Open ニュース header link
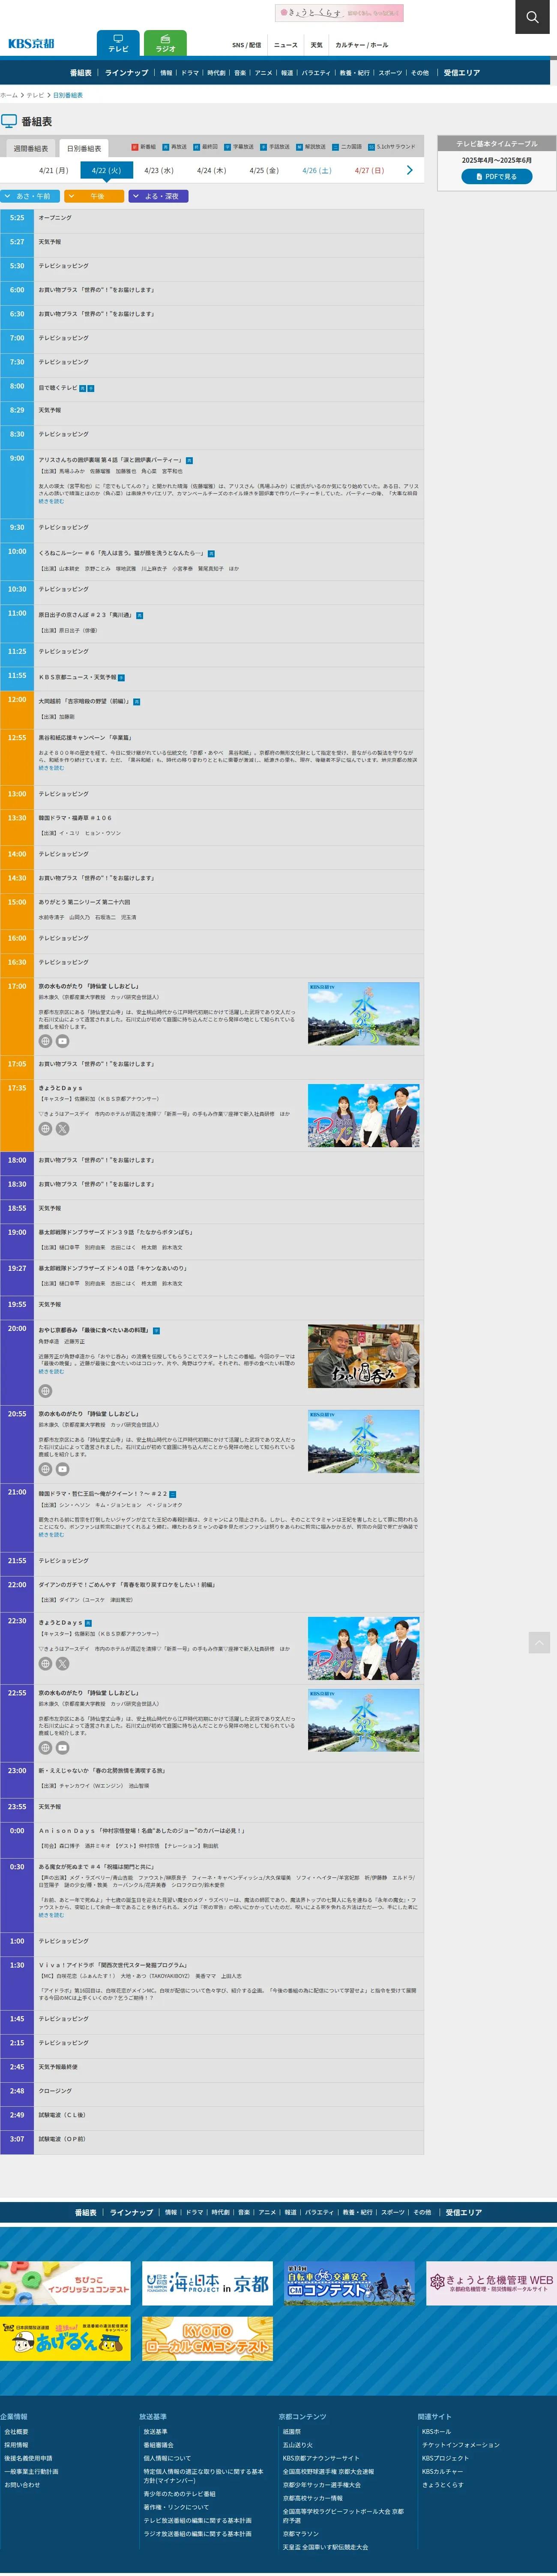This screenshot has height=2576, width=557. pos(285,45)
